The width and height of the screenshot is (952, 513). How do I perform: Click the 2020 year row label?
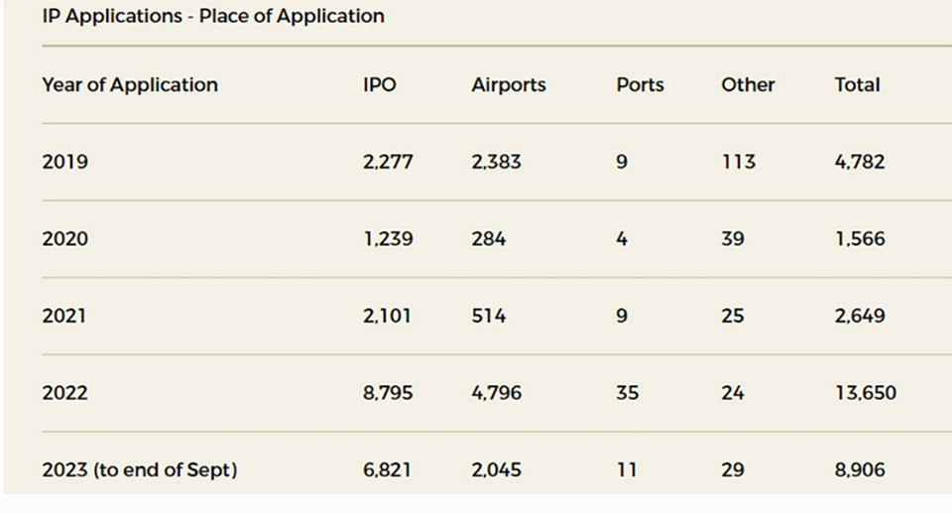coord(64,239)
